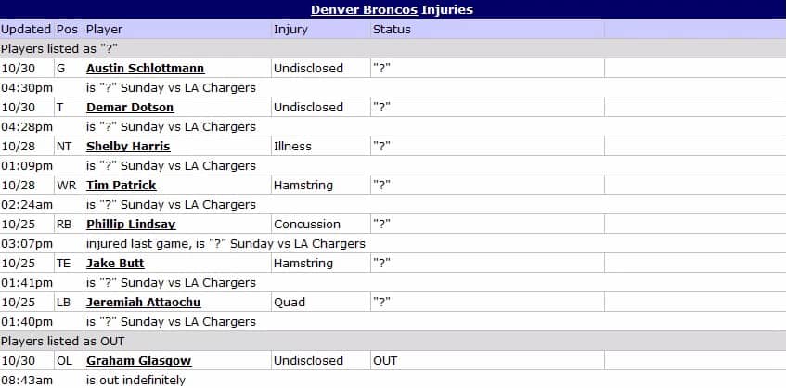This screenshot has height=388, width=786.
Task: Click the Injury column header
Action: pyautogui.click(x=290, y=29)
